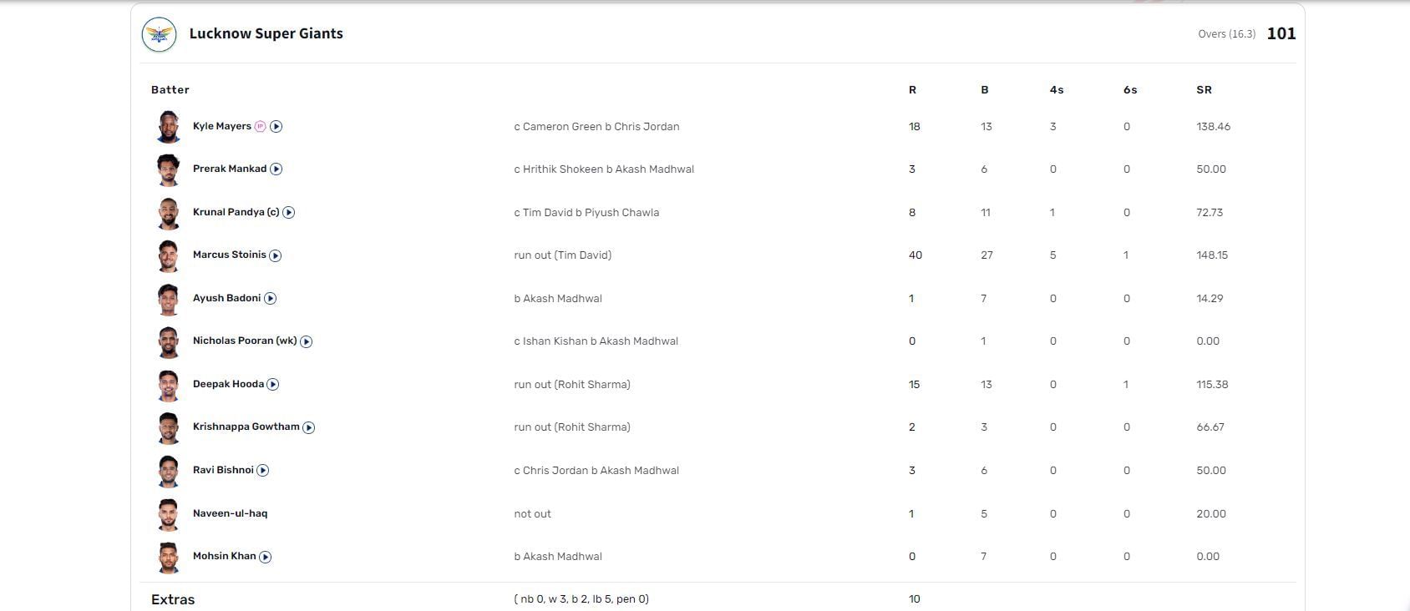Image resolution: width=1410 pixels, height=611 pixels.
Task: Play Ravi Bishnoi dismissal video
Action: pos(263,471)
